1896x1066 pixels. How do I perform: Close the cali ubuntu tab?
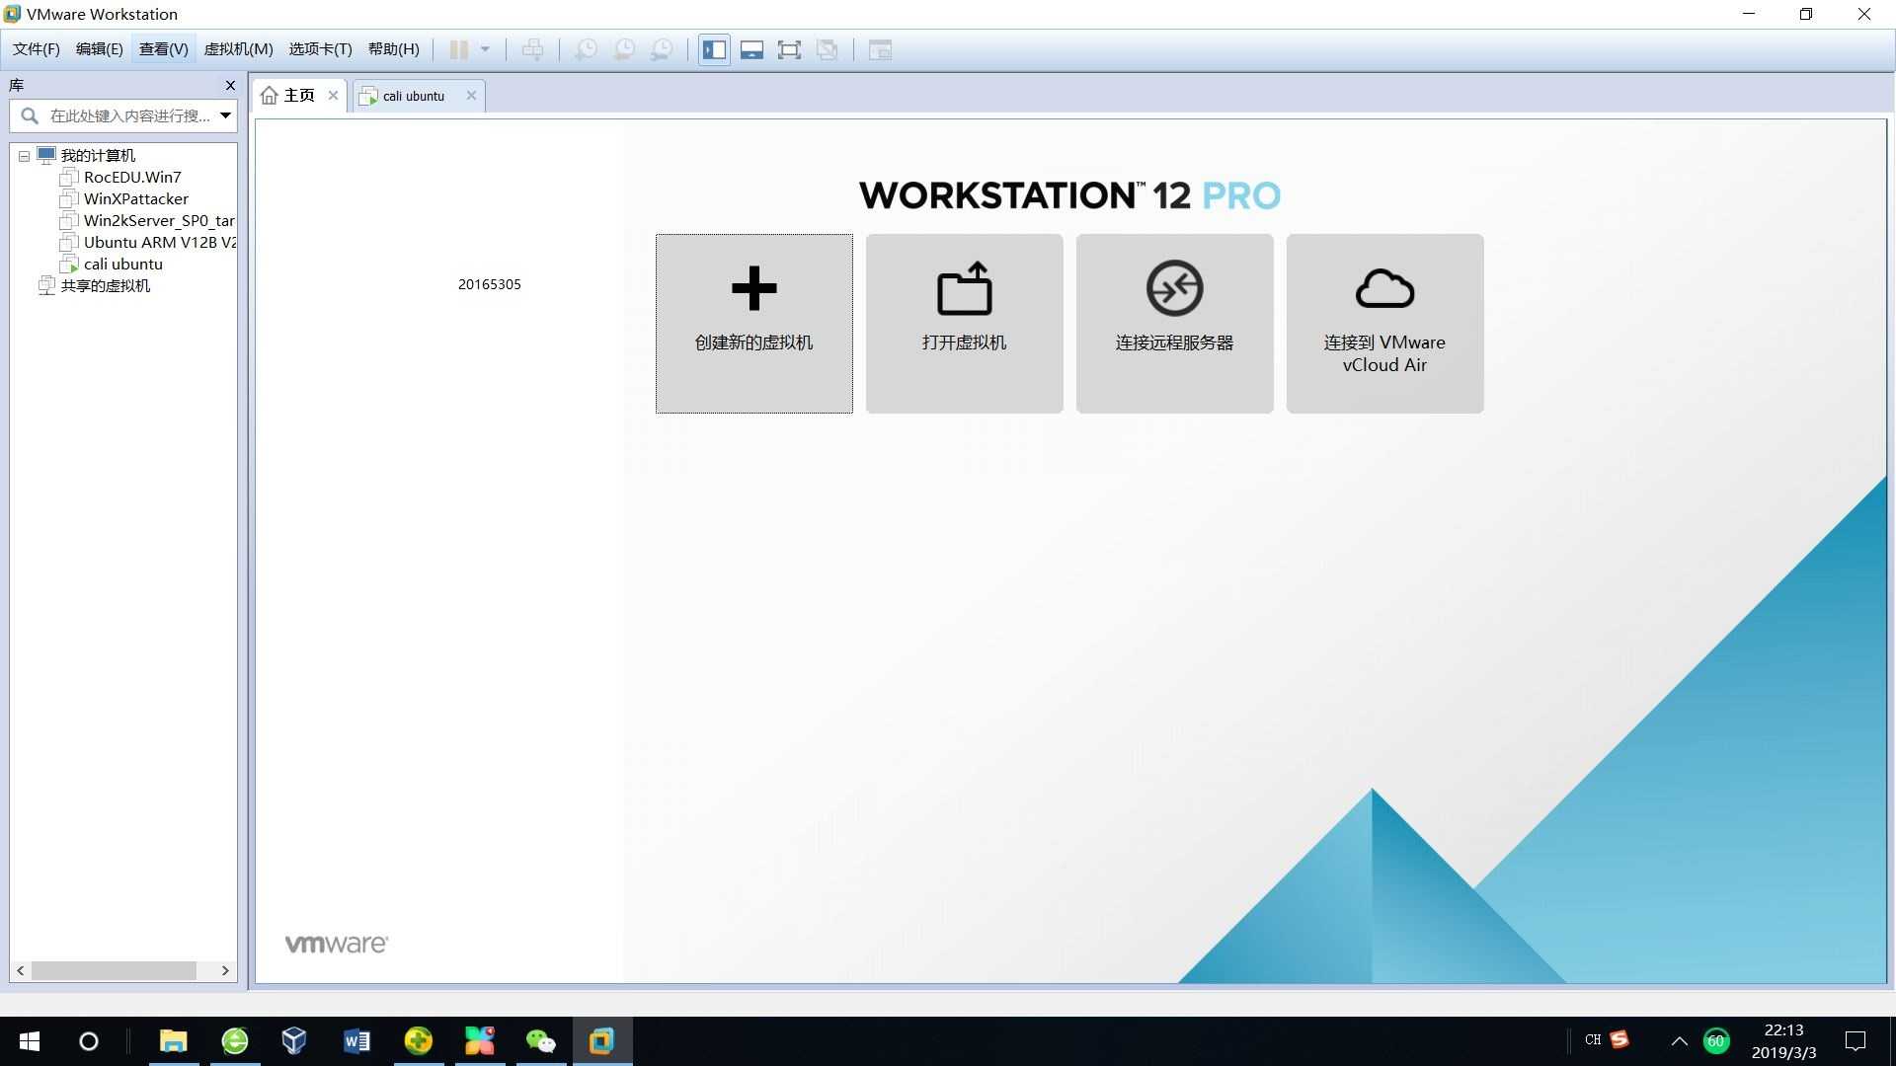point(471,96)
